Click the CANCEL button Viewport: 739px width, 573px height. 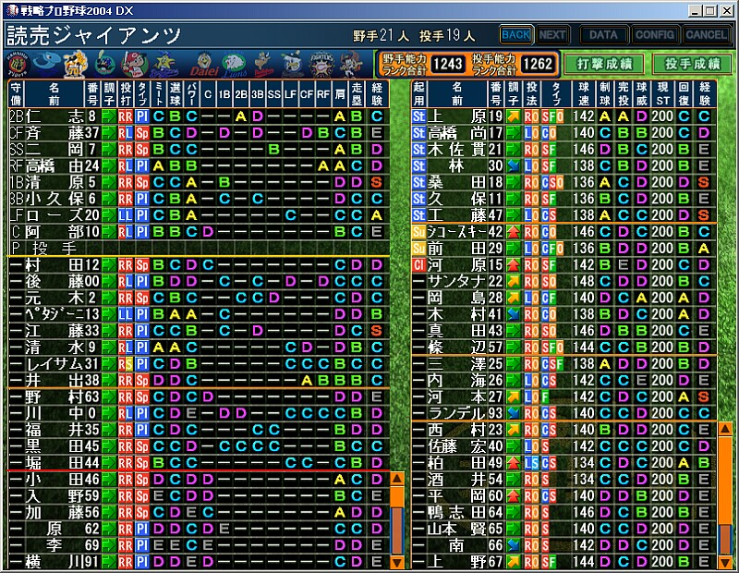pos(706,35)
